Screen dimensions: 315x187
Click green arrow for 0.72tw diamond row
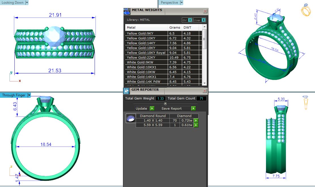[196, 121]
